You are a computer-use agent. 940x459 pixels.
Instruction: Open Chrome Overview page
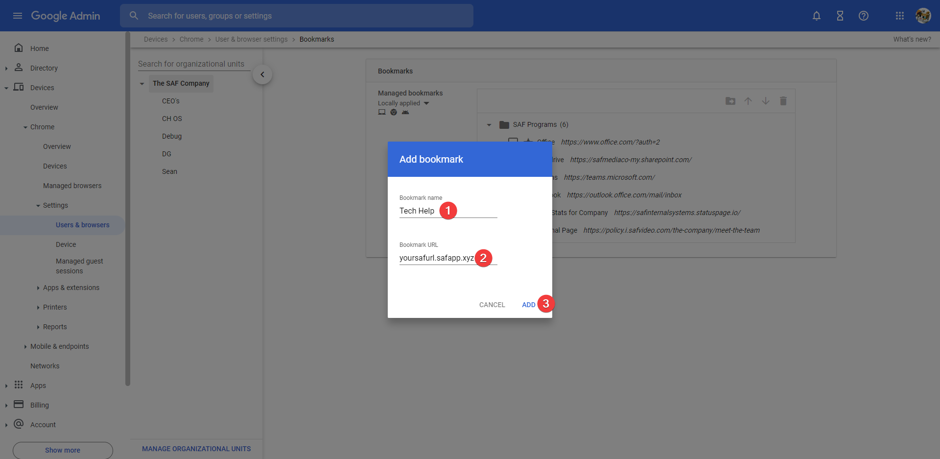57,146
